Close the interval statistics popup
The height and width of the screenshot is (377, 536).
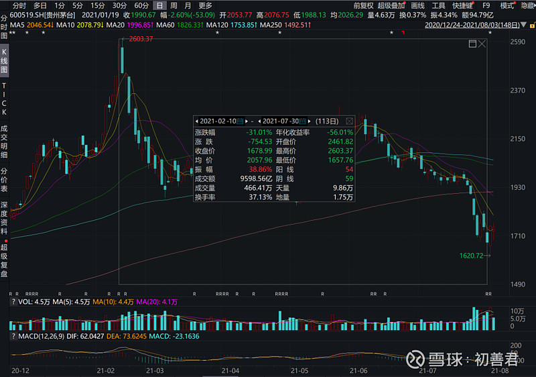pos(349,121)
